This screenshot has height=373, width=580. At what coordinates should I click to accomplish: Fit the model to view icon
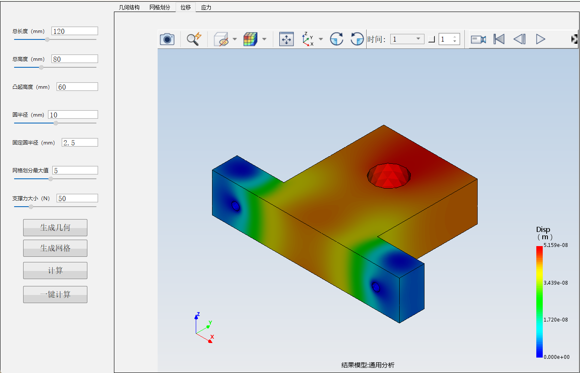[286, 39]
